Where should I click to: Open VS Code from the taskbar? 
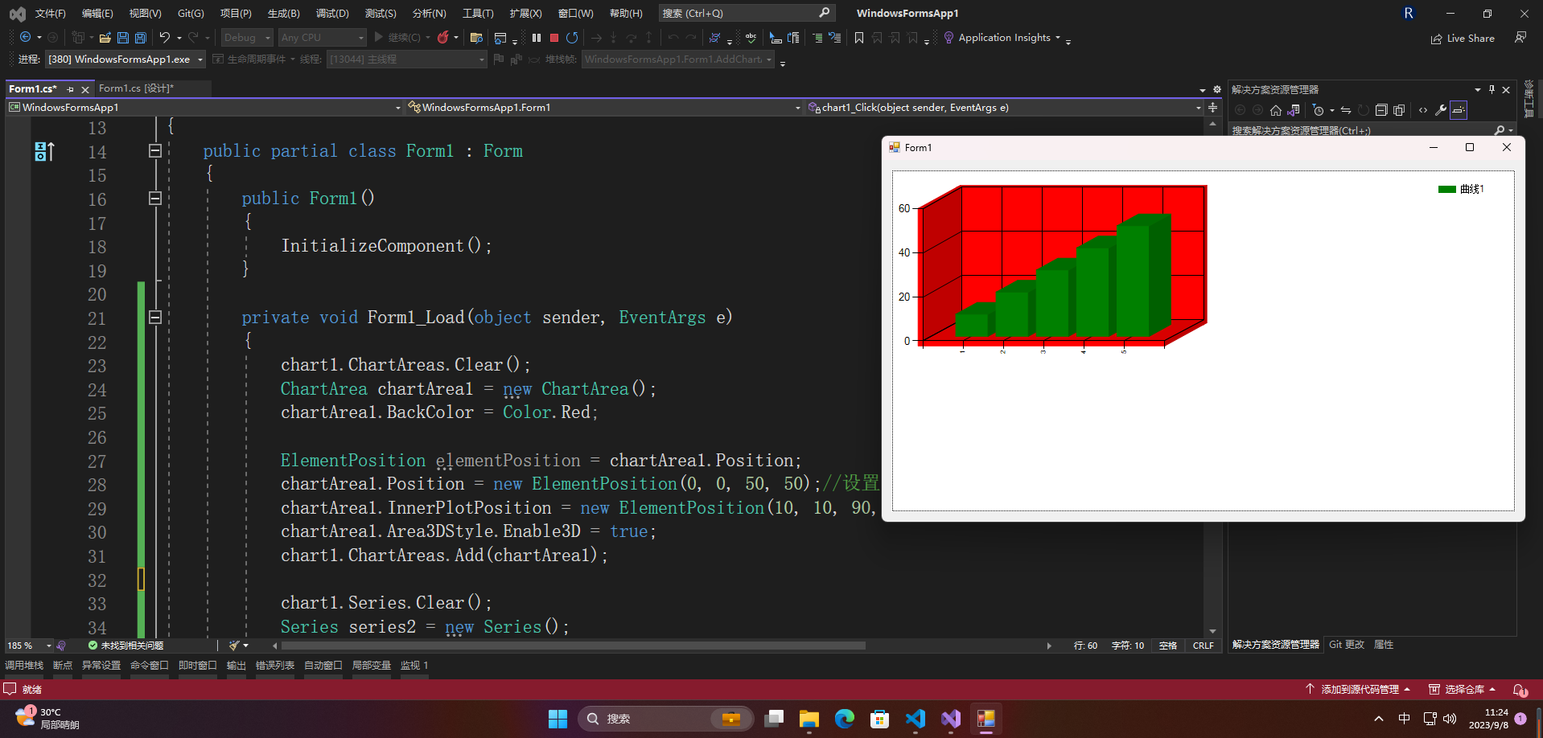(x=916, y=719)
